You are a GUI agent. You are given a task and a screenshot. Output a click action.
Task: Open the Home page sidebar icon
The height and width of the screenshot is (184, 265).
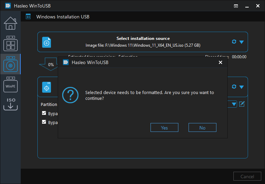click(11, 23)
